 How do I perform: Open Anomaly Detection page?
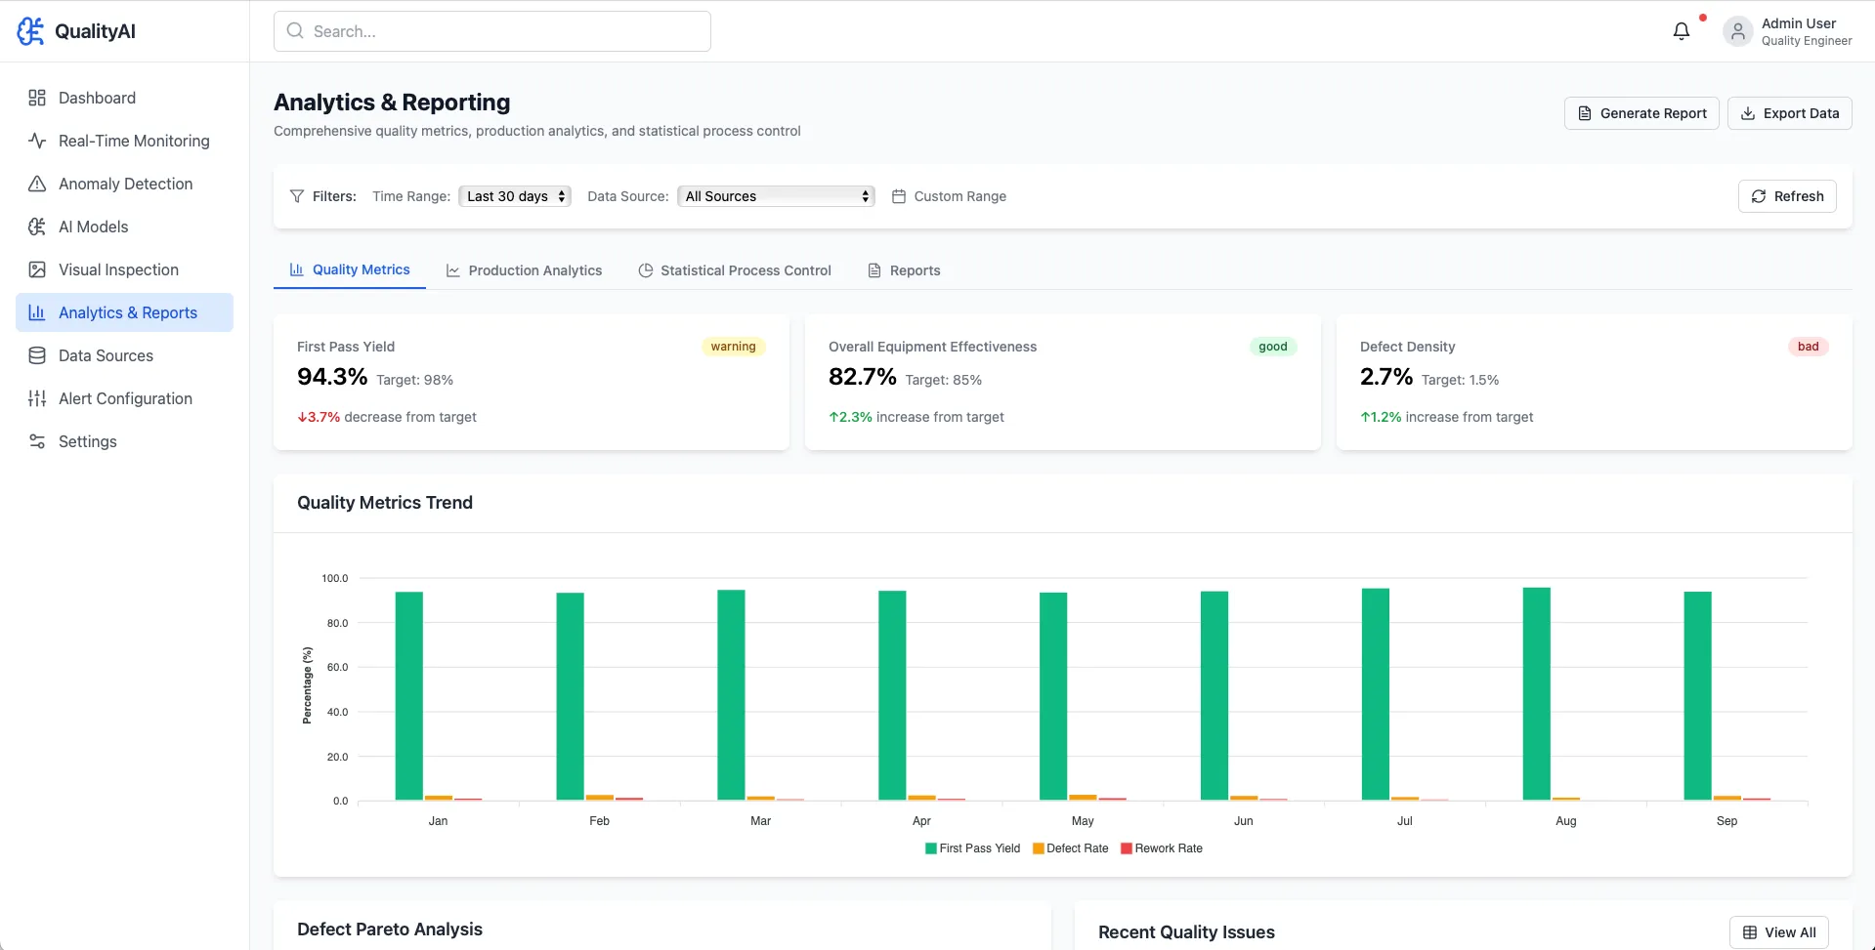[125, 184]
